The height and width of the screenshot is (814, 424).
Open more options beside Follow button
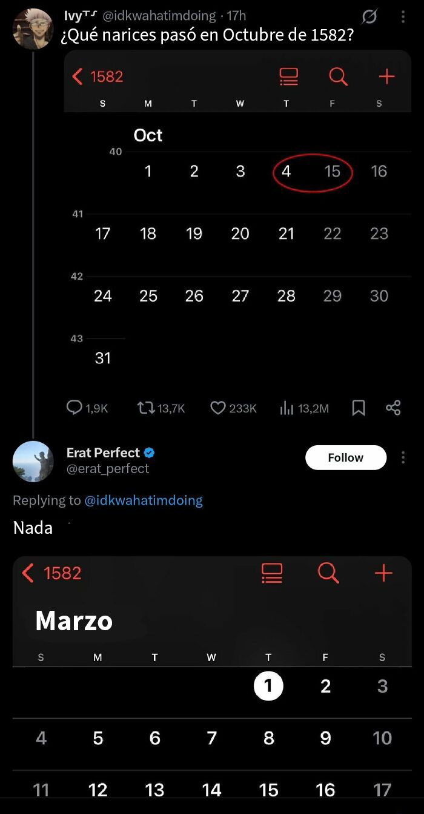(403, 458)
